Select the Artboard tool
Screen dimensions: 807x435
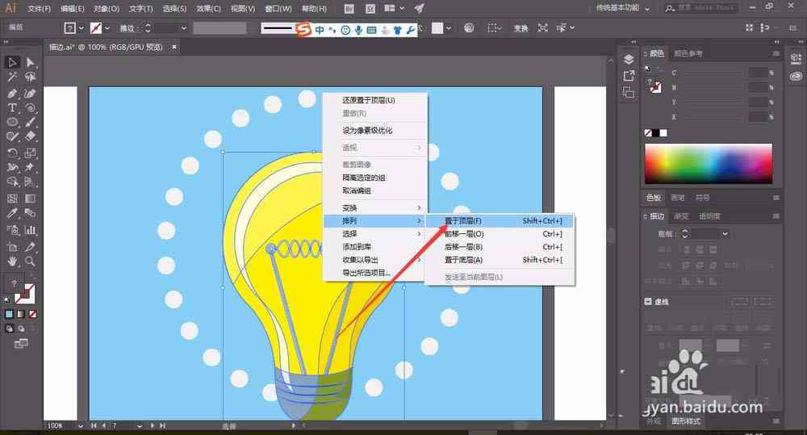point(12,247)
